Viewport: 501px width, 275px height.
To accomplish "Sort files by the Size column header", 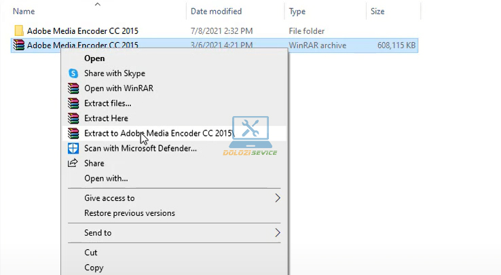I will [377, 12].
